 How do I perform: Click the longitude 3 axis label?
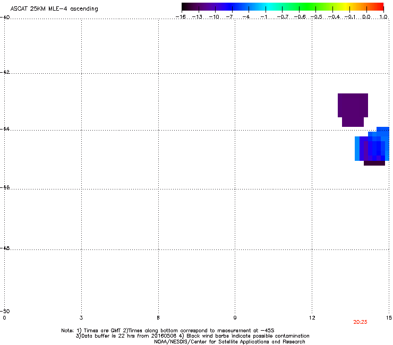pyautogui.click(x=81, y=318)
